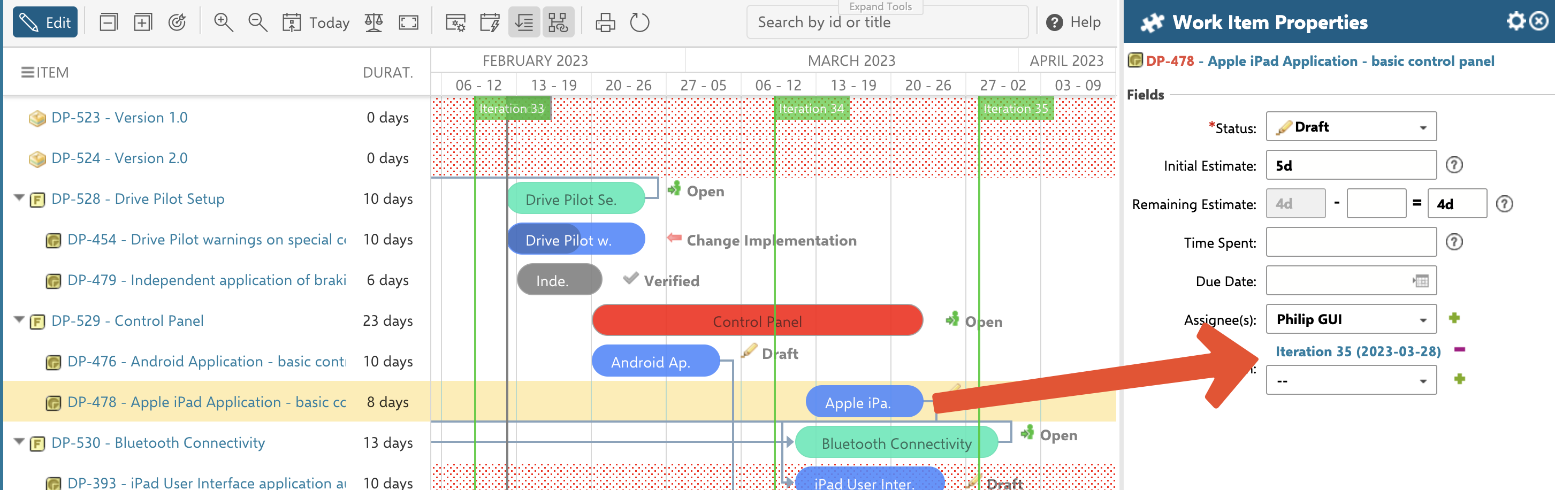The width and height of the screenshot is (1555, 490).
Task: Collapse the DP-528 Drive Pilot Setup row
Action: click(x=19, y=198)
